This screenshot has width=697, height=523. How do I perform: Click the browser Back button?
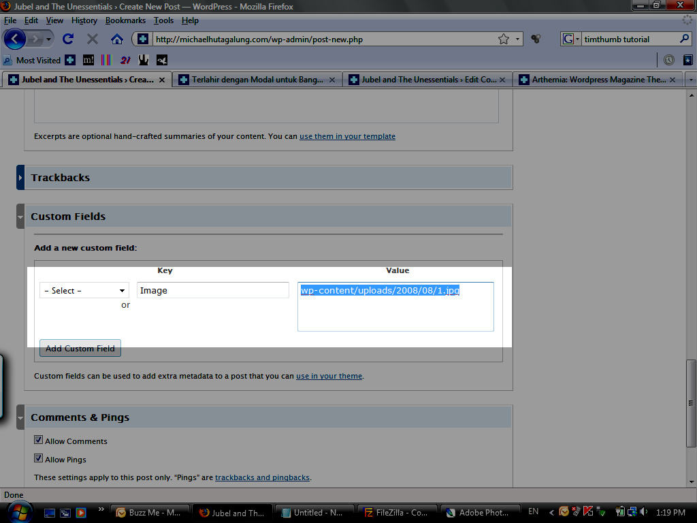pyautogui.click(x=16, y=39)
